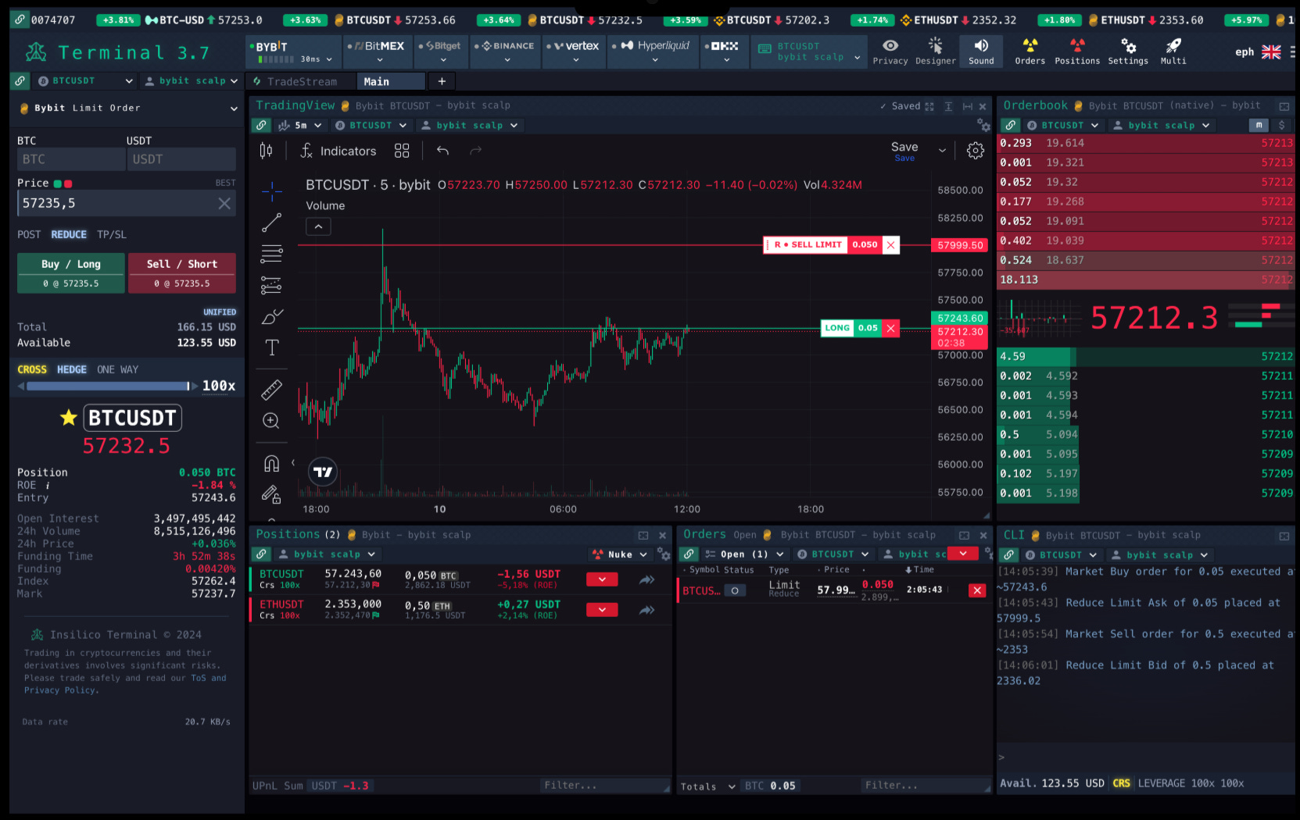Screen dimensions: 1300x820
Task: Select the ruler measure tool
Action: [x=271, y=389]
